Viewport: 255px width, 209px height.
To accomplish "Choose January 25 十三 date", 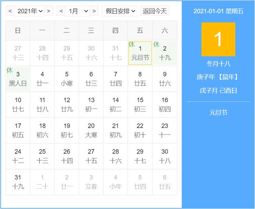I will (42, 156).
